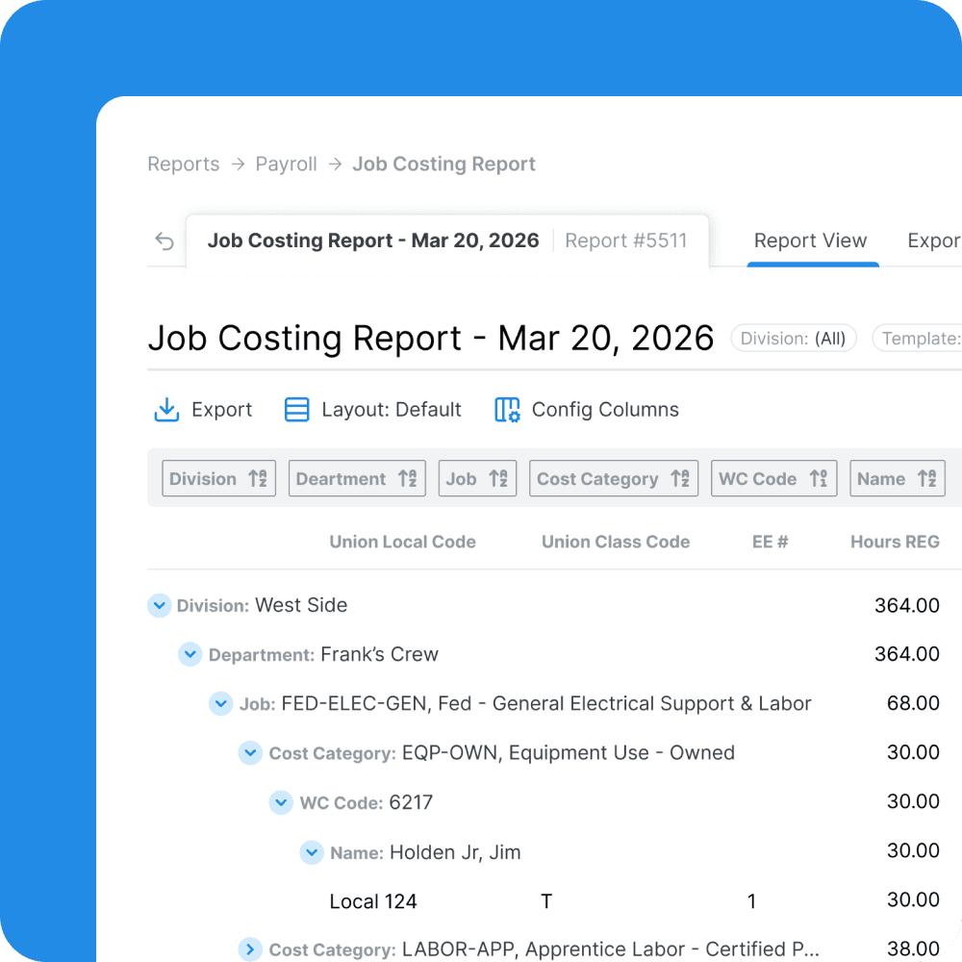Switch to the Report View tab
This screenshot has height=962, width=962.
pos(811,240)
